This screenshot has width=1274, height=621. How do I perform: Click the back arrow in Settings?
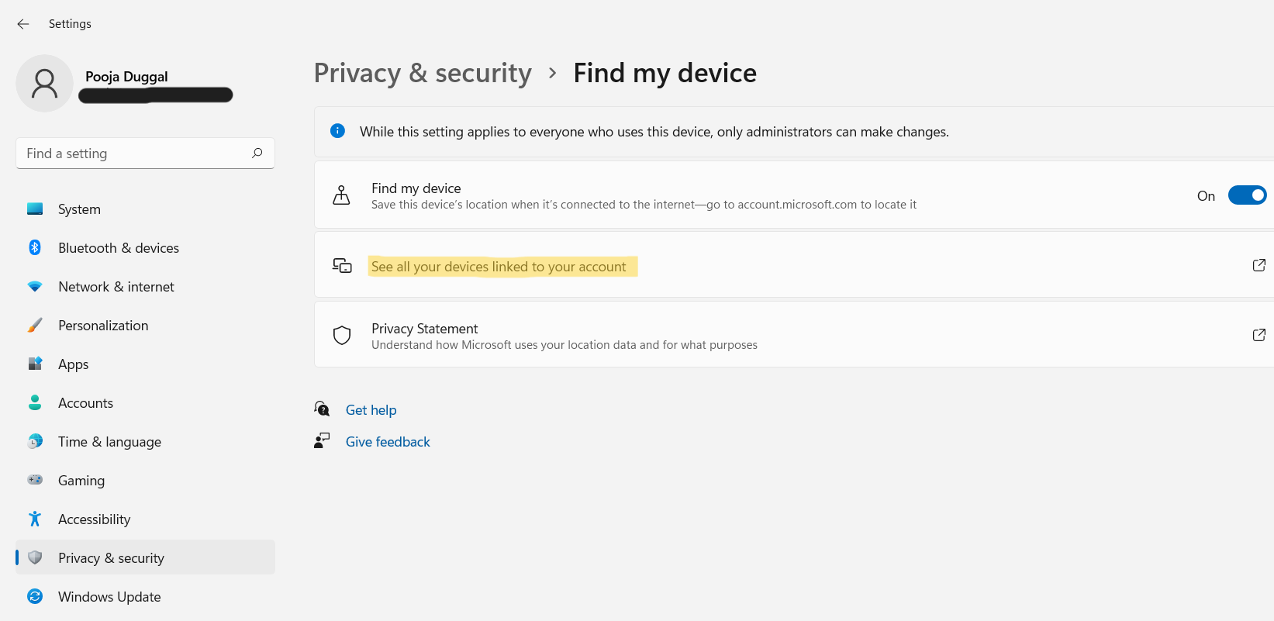point(23,24)
